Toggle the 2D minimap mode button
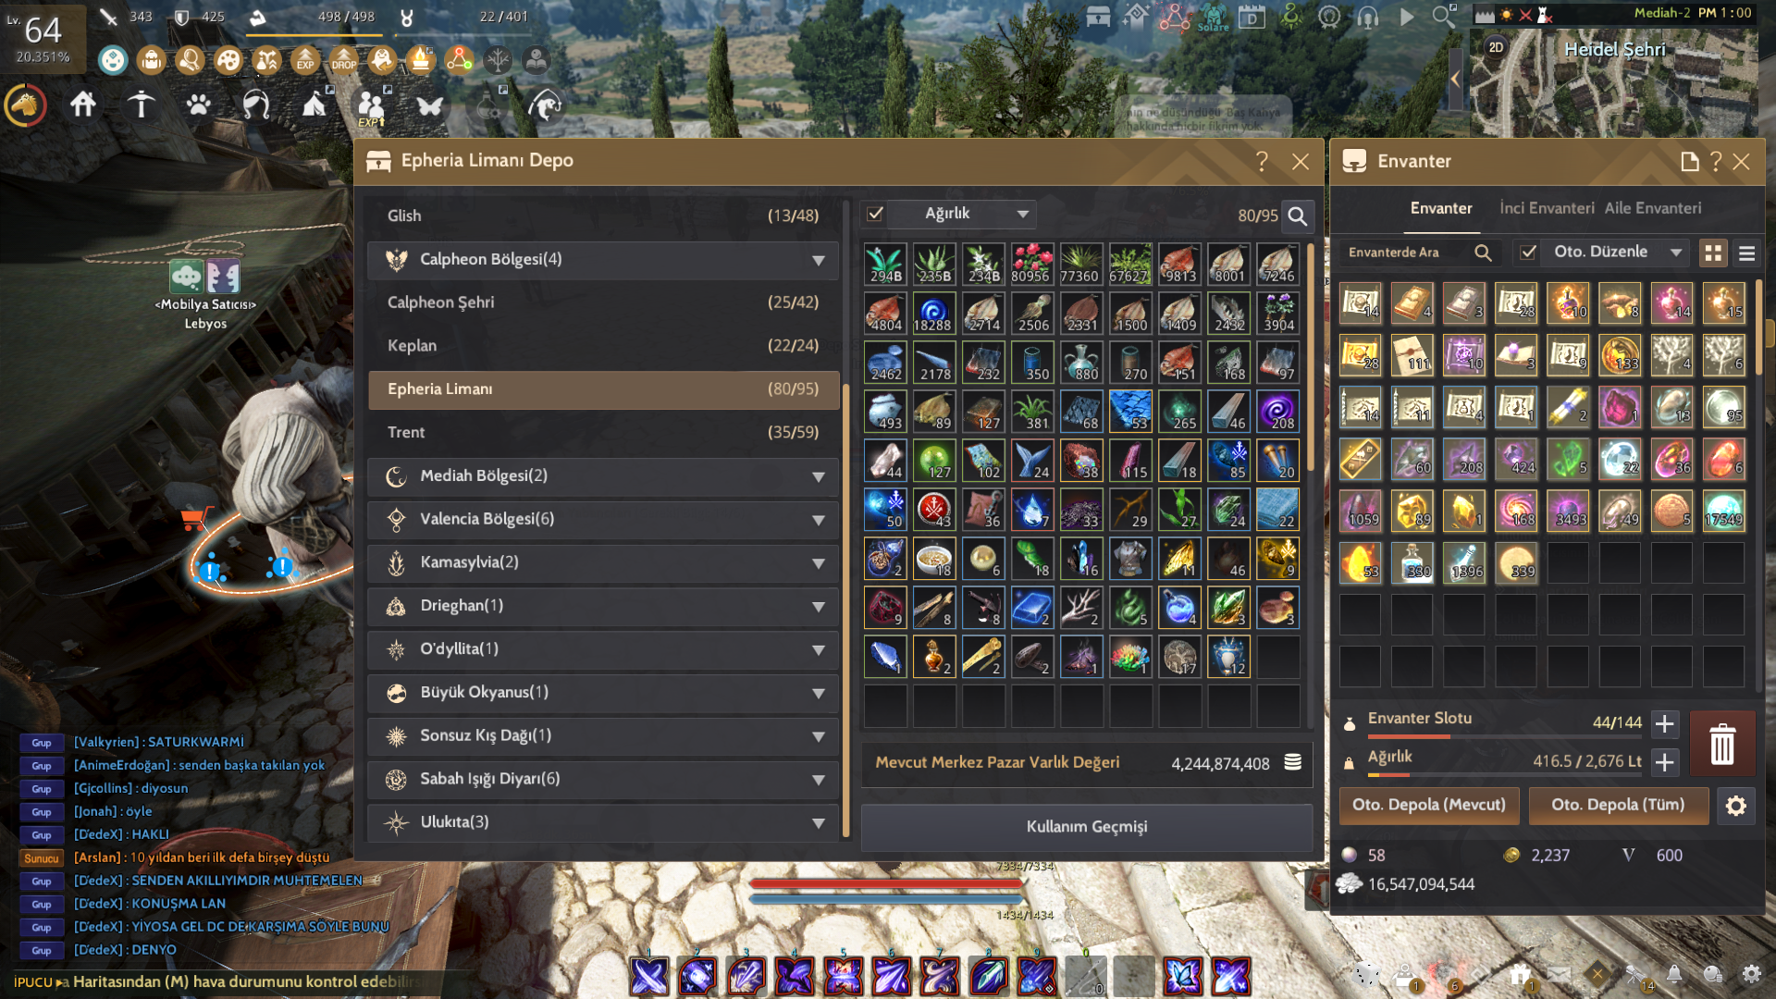Screen dimensions: 1776x999 (1496, 47)
